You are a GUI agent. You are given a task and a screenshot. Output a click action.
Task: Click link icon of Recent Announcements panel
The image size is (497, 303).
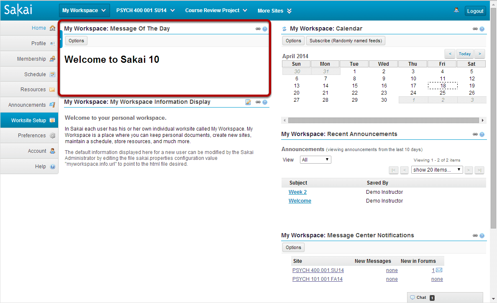coord(475,134)
